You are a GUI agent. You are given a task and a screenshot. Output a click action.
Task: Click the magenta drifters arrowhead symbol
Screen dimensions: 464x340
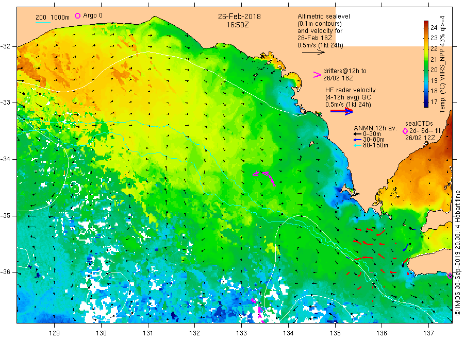317,75
